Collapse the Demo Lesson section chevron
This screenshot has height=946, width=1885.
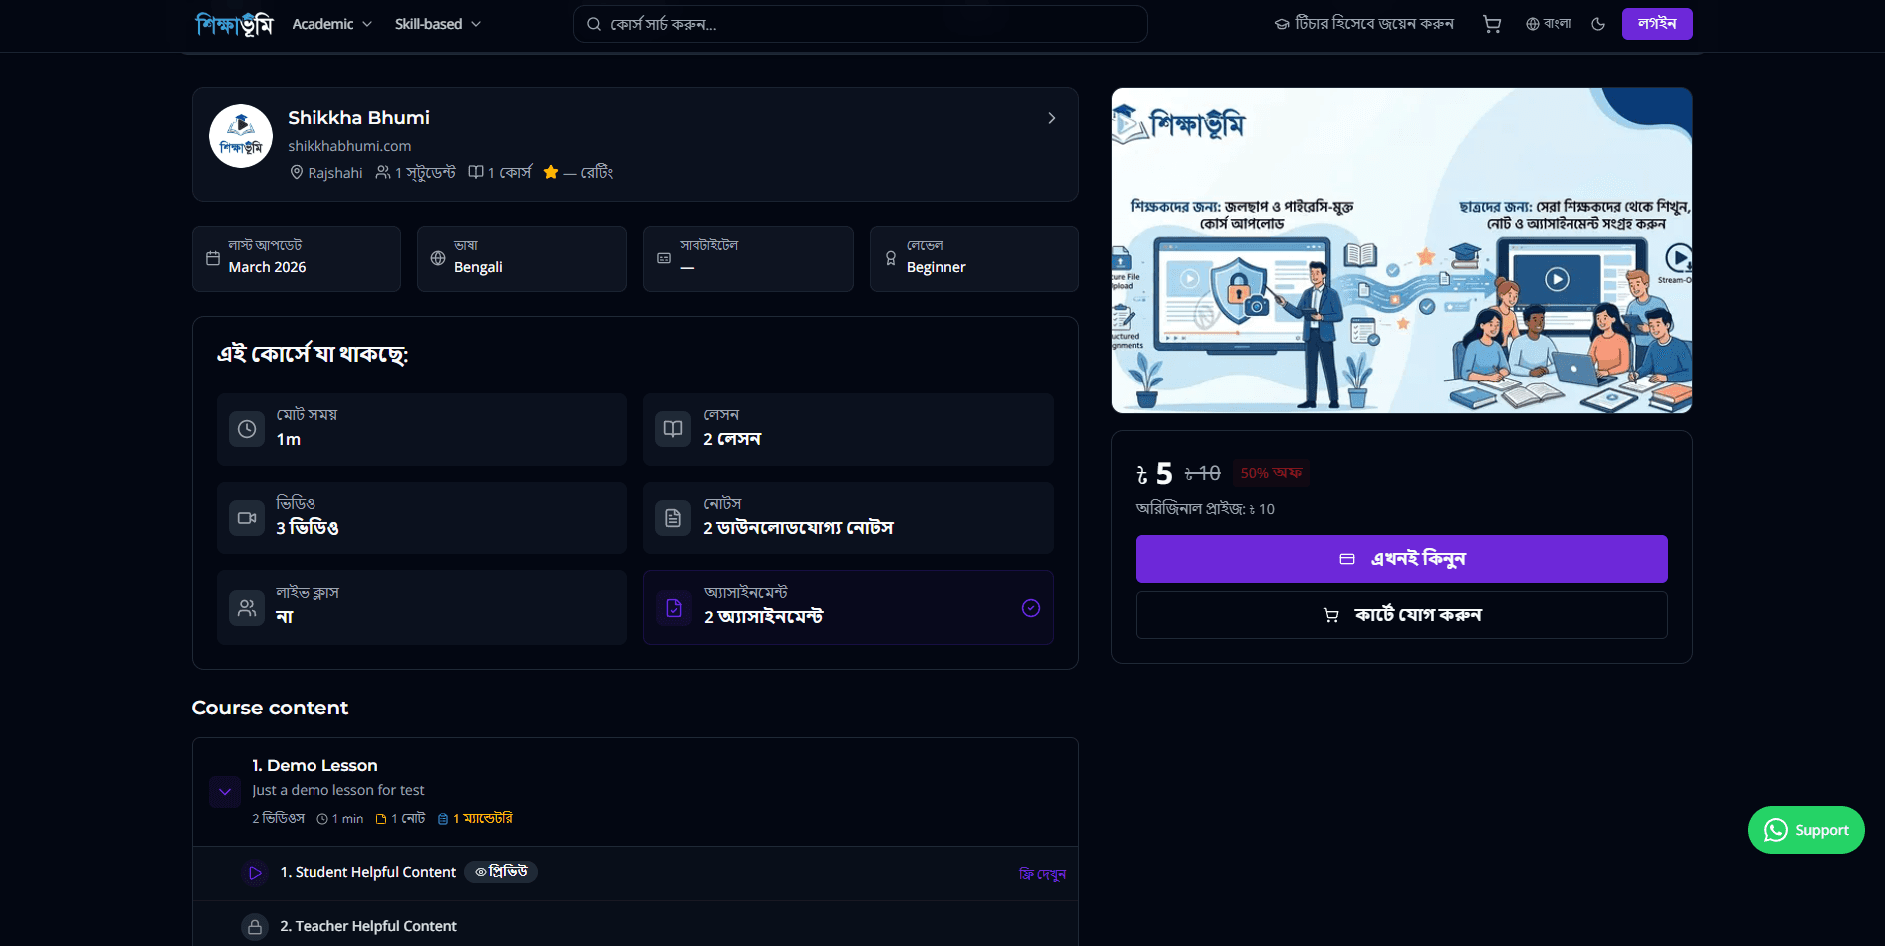click(225, 792)
